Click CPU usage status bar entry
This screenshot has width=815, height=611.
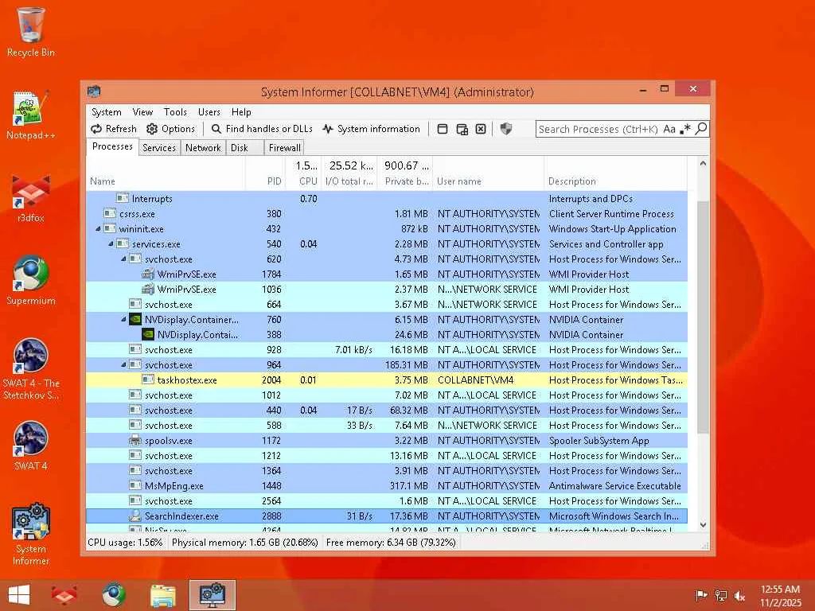[125, 543]
